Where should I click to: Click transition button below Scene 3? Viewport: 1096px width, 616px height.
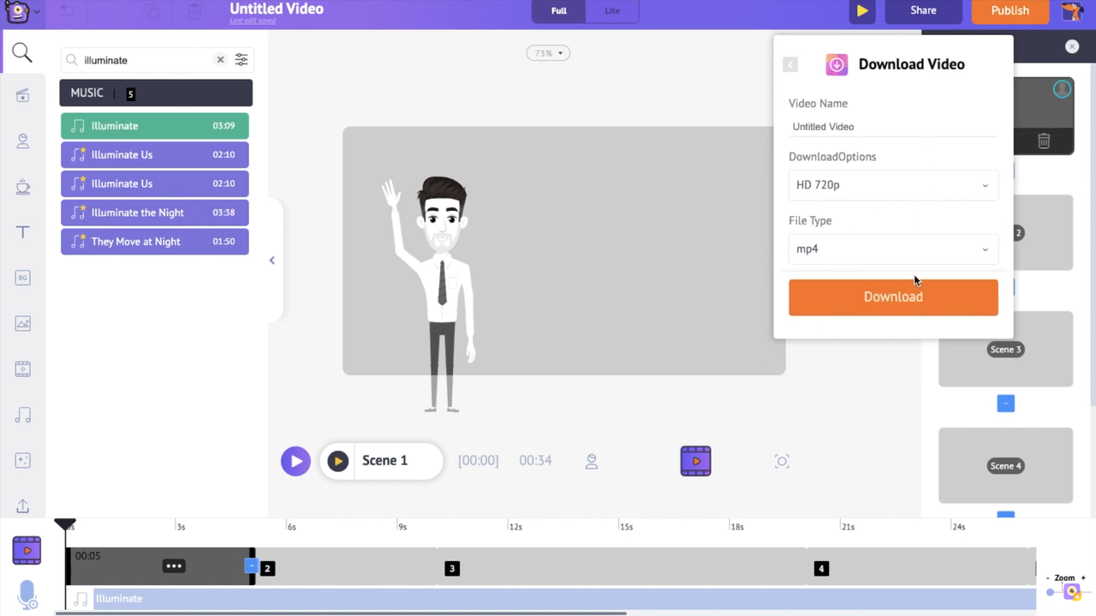point(1005,404)
